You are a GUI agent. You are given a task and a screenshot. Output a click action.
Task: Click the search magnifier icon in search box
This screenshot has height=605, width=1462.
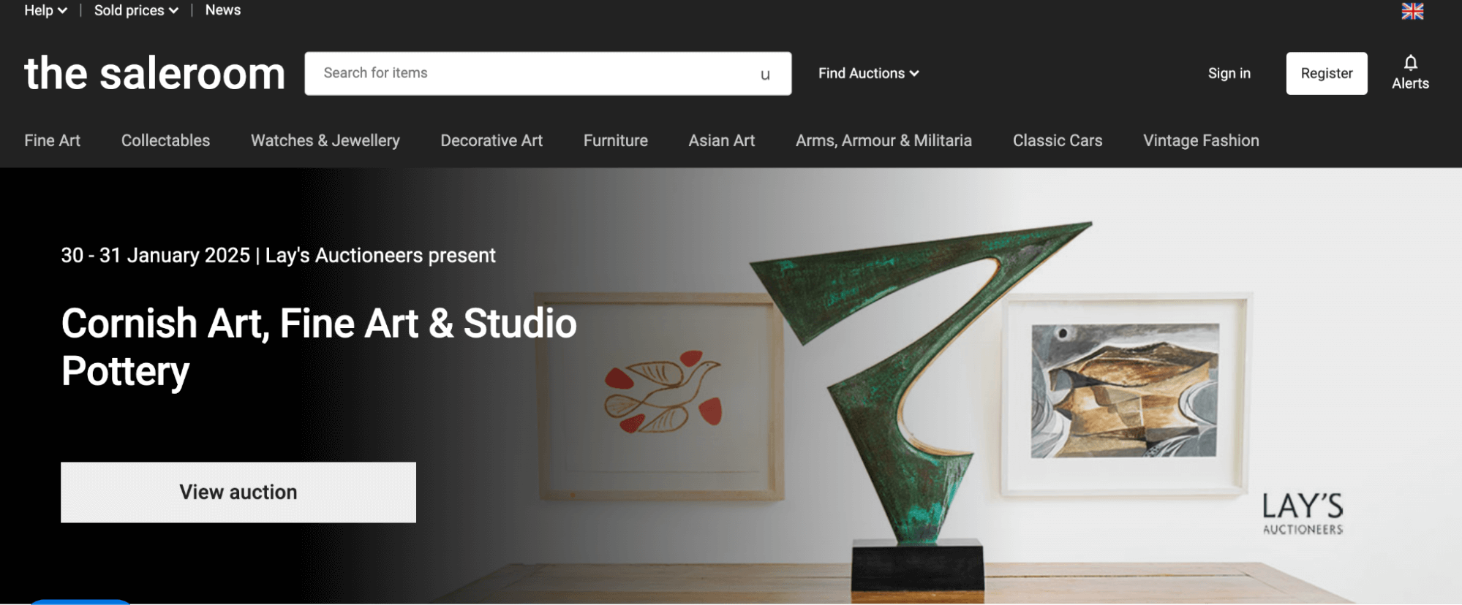(x=765, y=74)
